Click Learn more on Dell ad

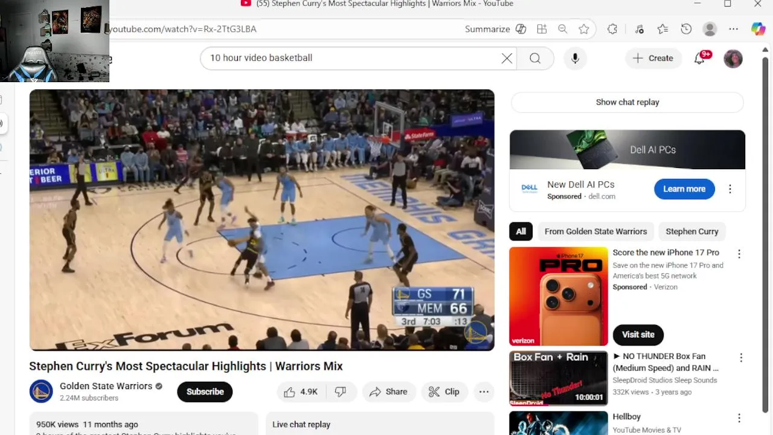684,189
